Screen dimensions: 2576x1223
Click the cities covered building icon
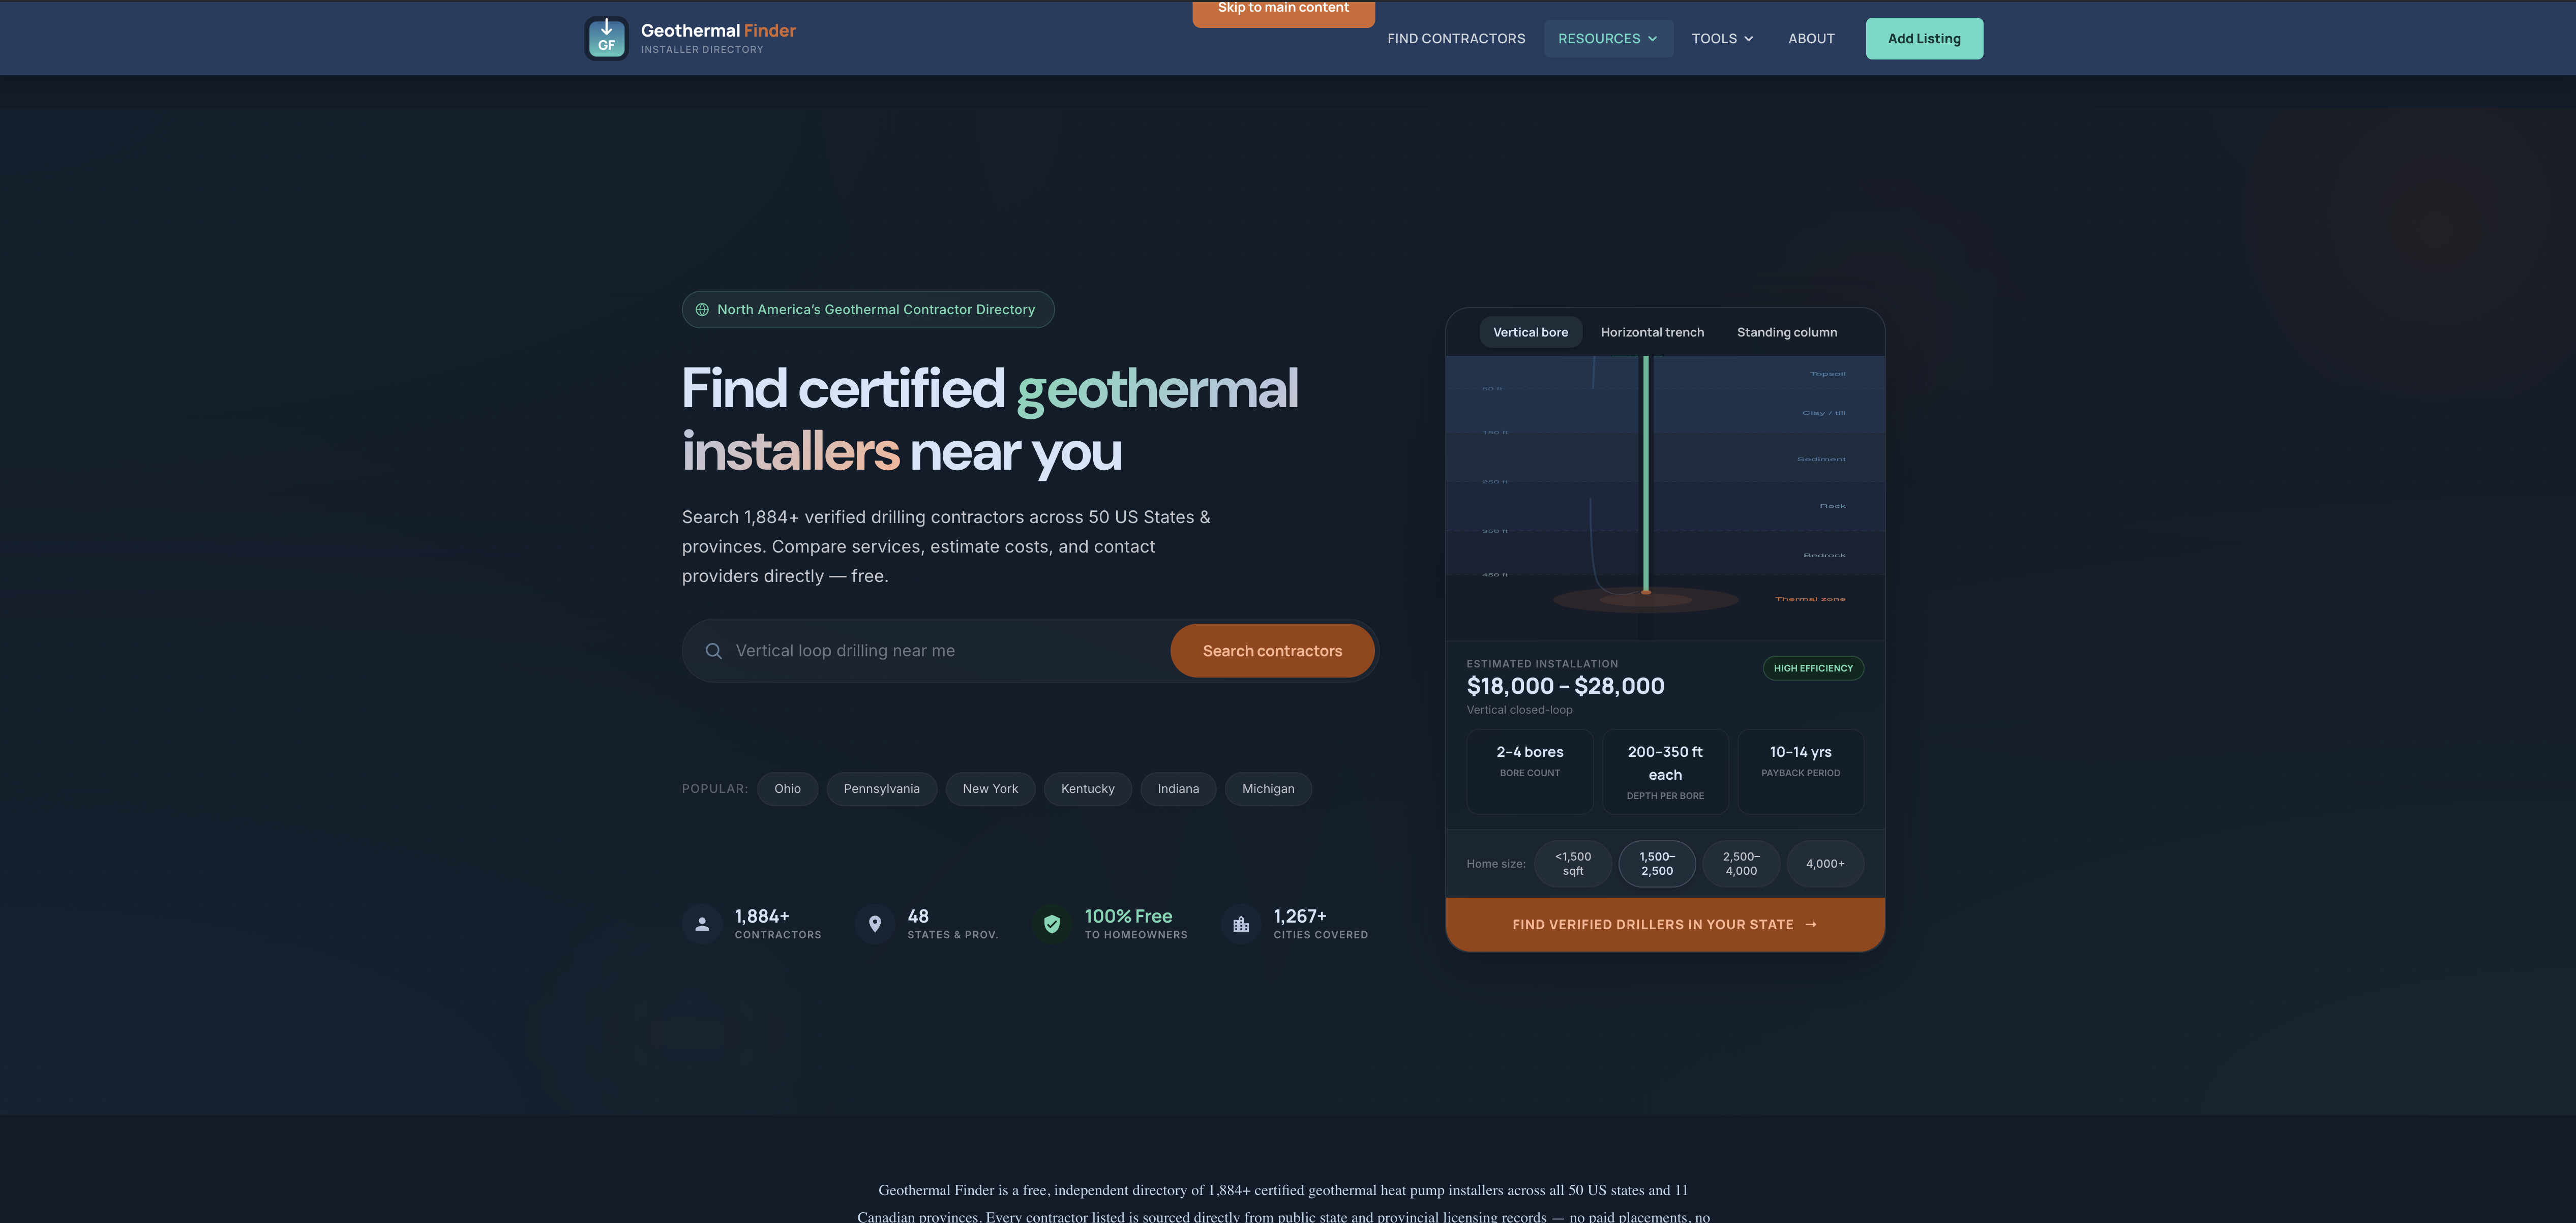[1241, 924]
